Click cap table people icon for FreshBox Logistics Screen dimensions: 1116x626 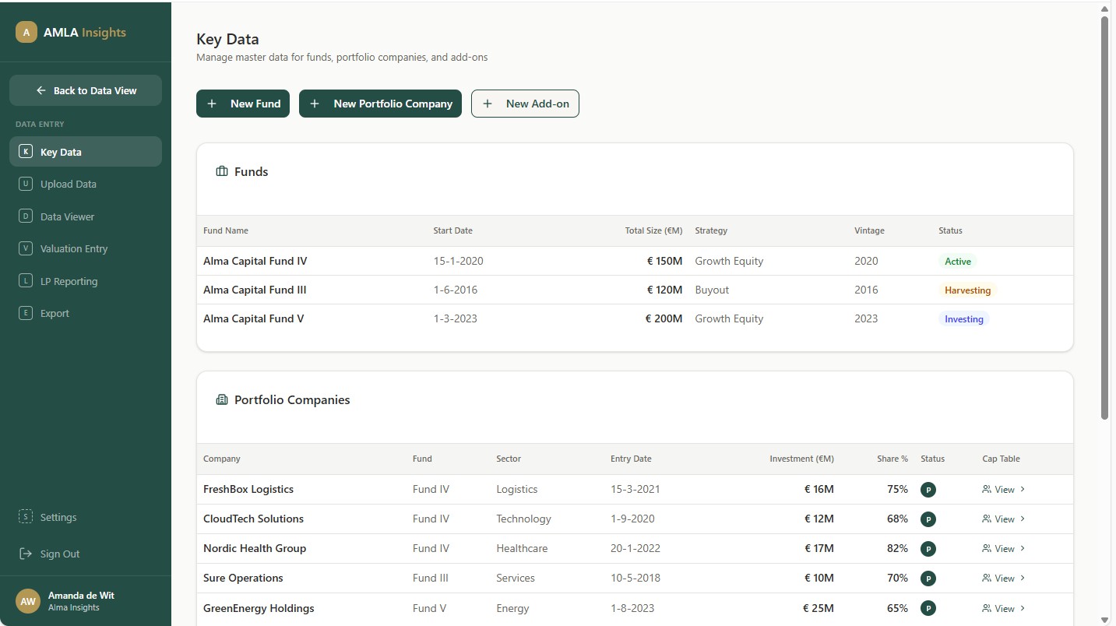tap(987, 489)
